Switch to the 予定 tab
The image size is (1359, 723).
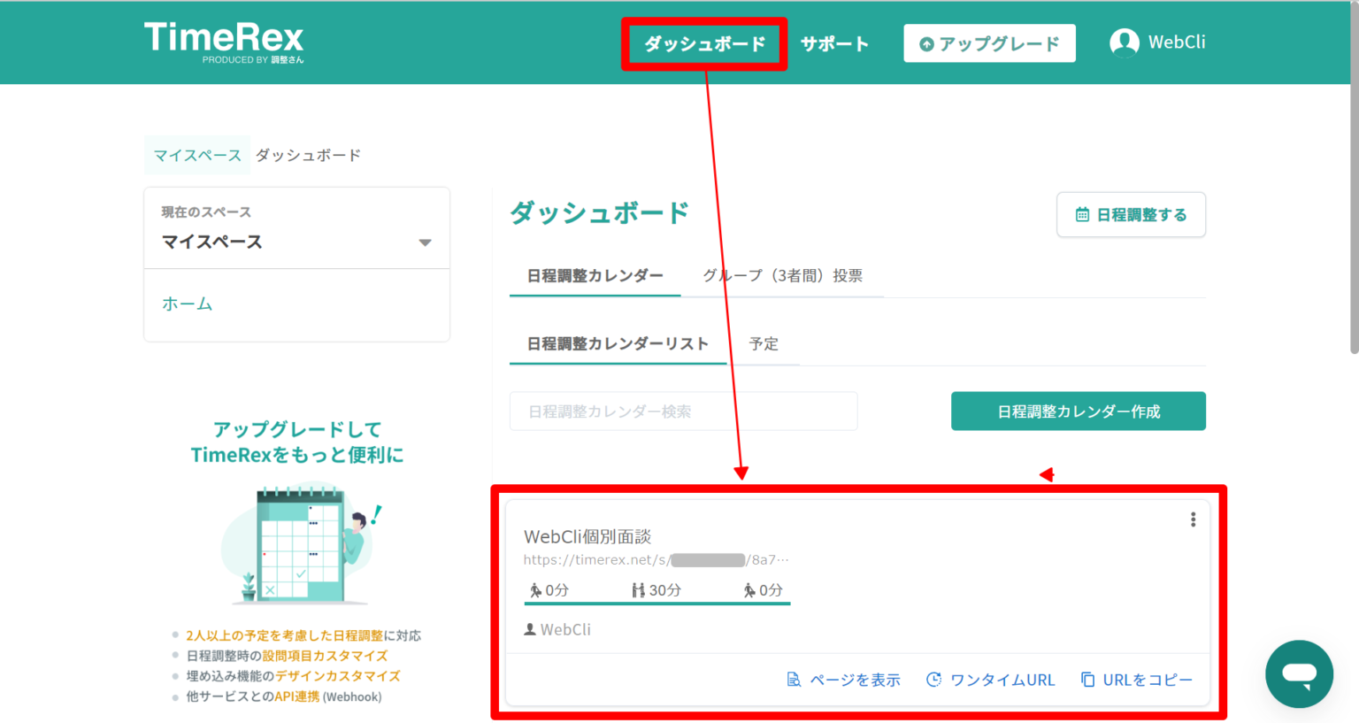(763, 344)
